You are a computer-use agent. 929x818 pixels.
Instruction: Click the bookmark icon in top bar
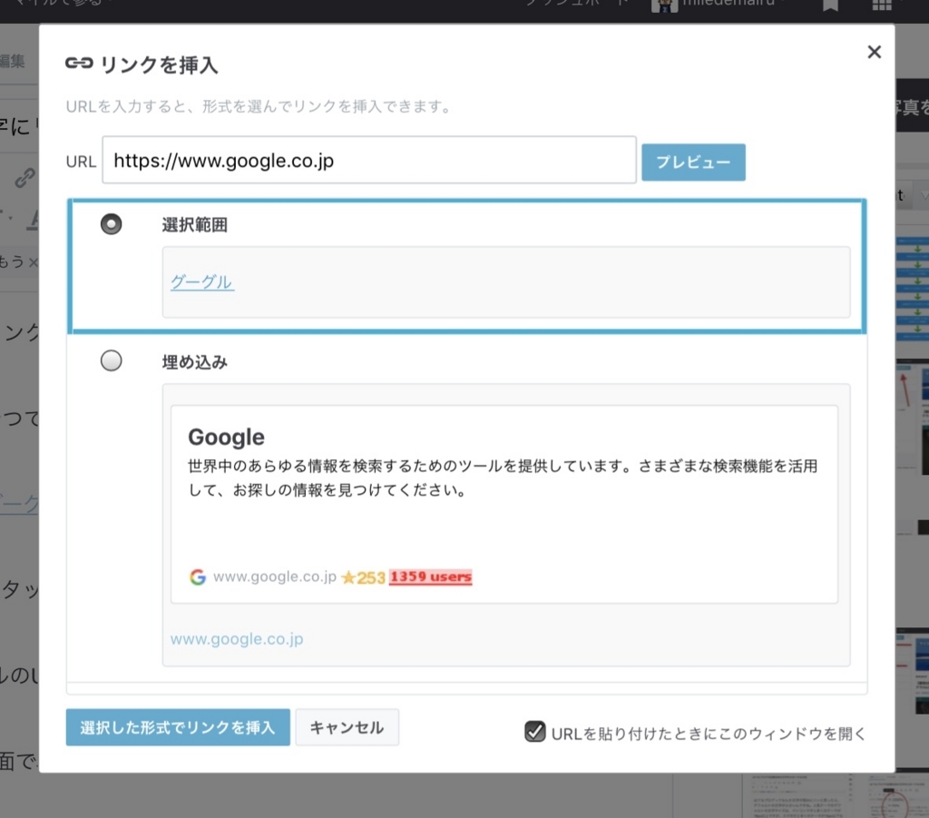point(831,5)
